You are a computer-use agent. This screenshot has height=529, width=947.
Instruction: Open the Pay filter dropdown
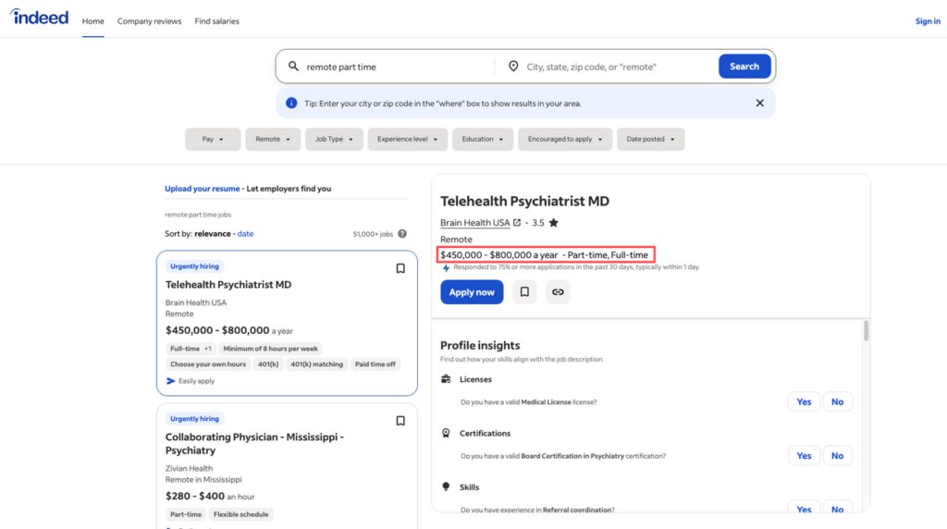click(x=213, y=139)
